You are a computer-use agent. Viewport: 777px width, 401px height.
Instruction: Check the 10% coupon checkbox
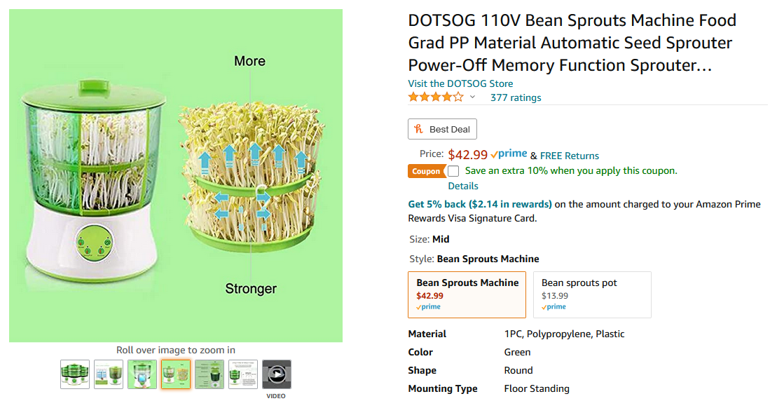tap(454, 171)
